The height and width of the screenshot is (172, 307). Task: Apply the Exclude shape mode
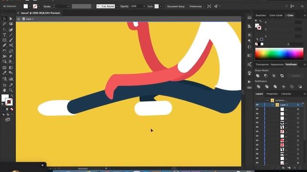point(282,75)
